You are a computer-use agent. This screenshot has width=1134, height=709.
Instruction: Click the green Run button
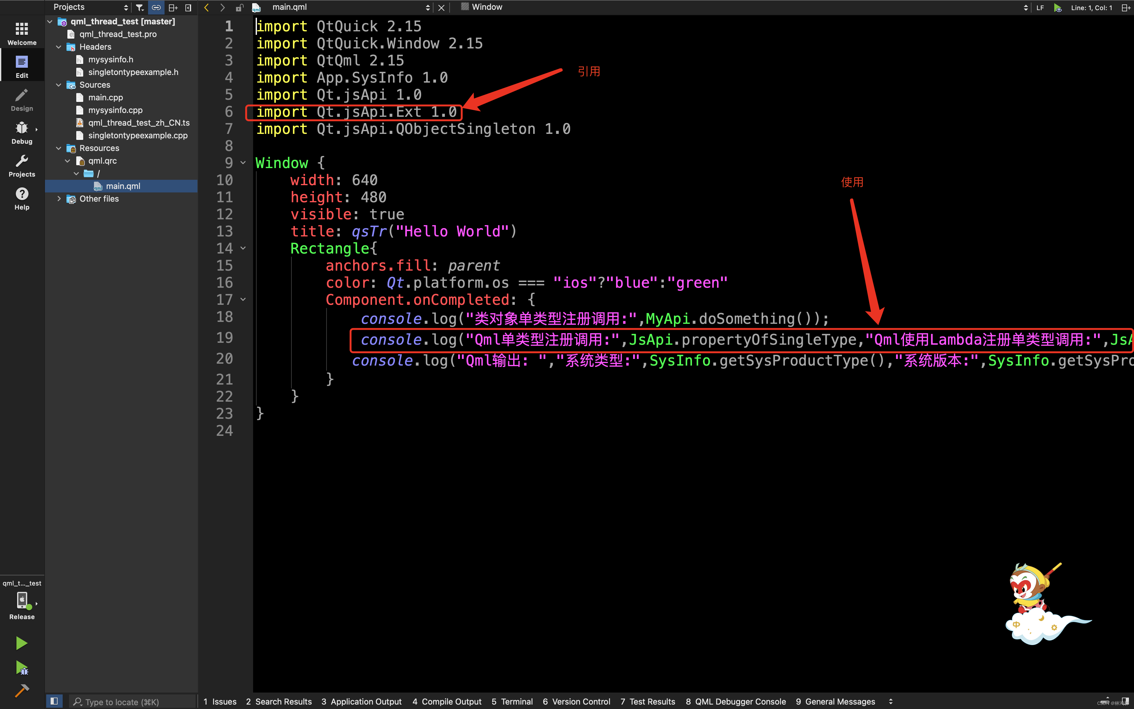(22, 643)
